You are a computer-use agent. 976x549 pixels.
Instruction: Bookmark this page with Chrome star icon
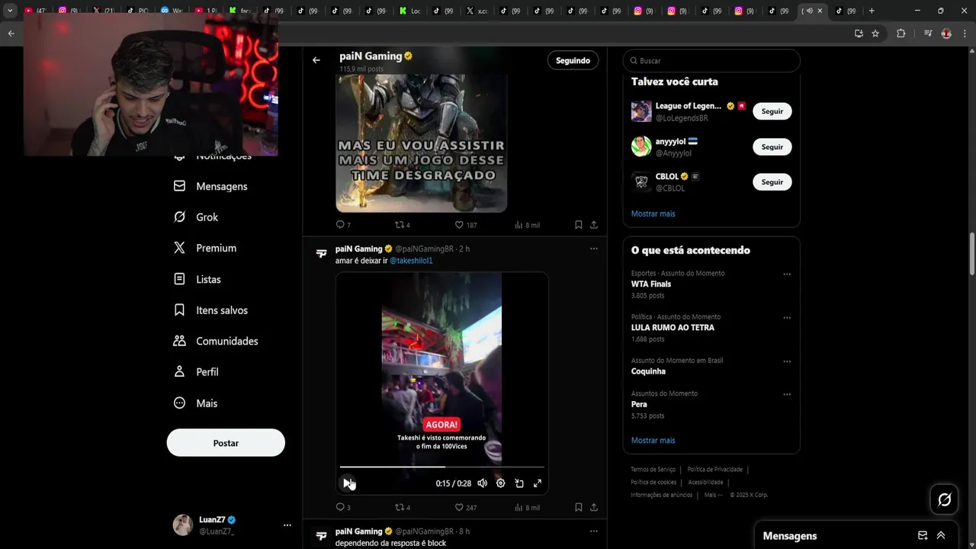[x=875, y=34]
